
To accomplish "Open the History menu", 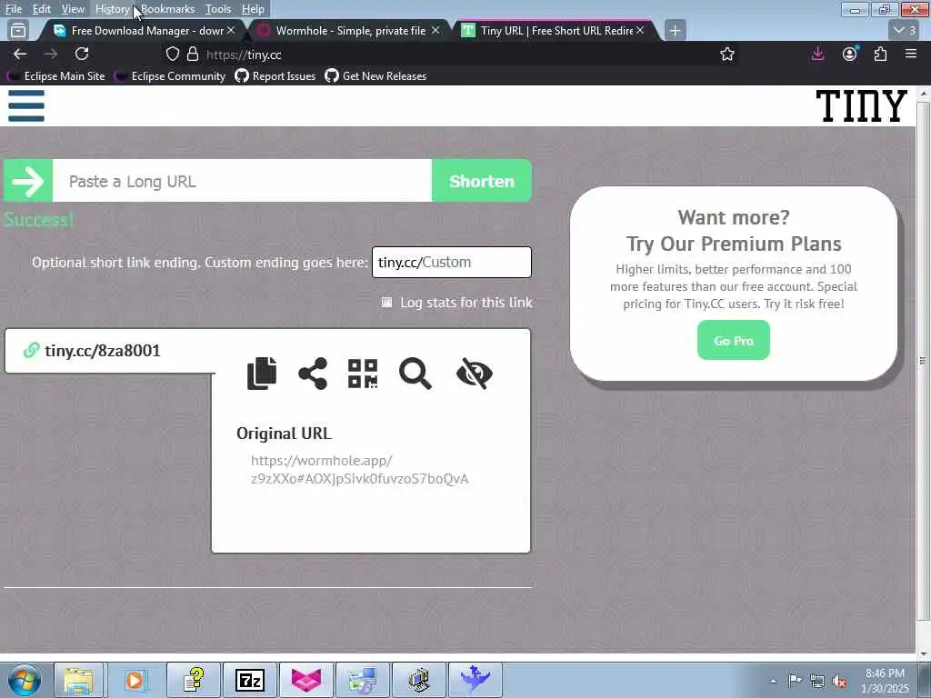I will tap(112, 9).
